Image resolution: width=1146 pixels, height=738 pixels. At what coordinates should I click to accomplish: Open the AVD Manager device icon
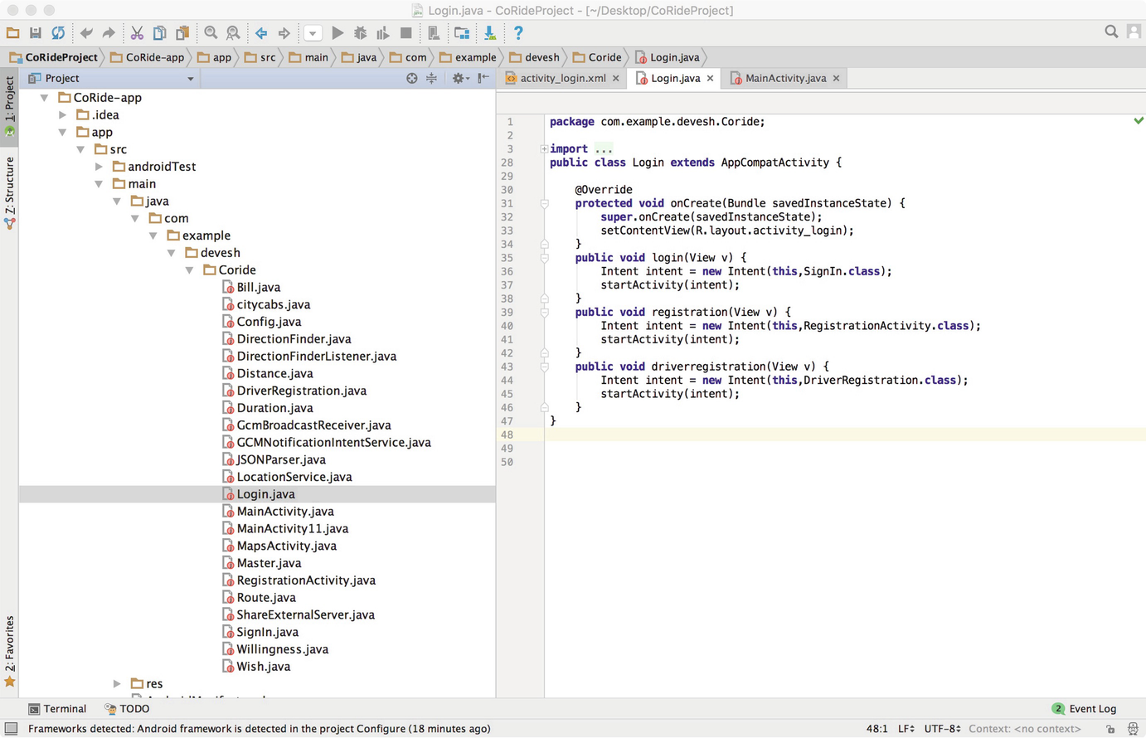click(434, 33)
